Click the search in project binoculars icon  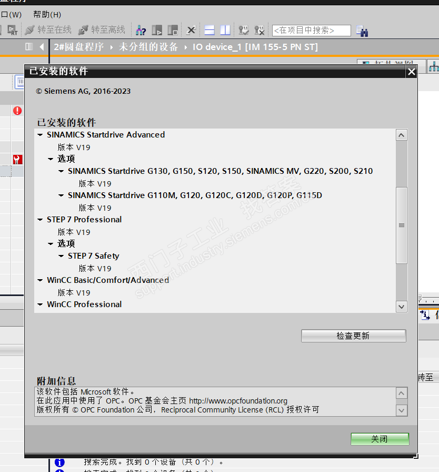pos(362,31)
